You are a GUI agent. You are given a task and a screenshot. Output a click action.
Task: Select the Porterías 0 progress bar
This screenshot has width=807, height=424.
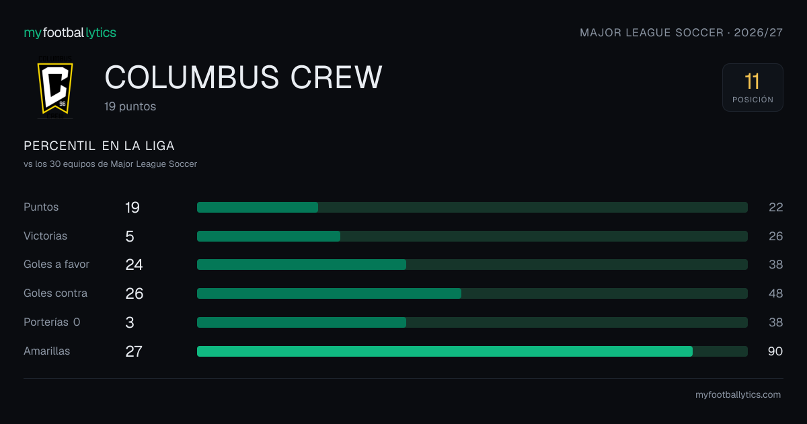coord(472,322)
